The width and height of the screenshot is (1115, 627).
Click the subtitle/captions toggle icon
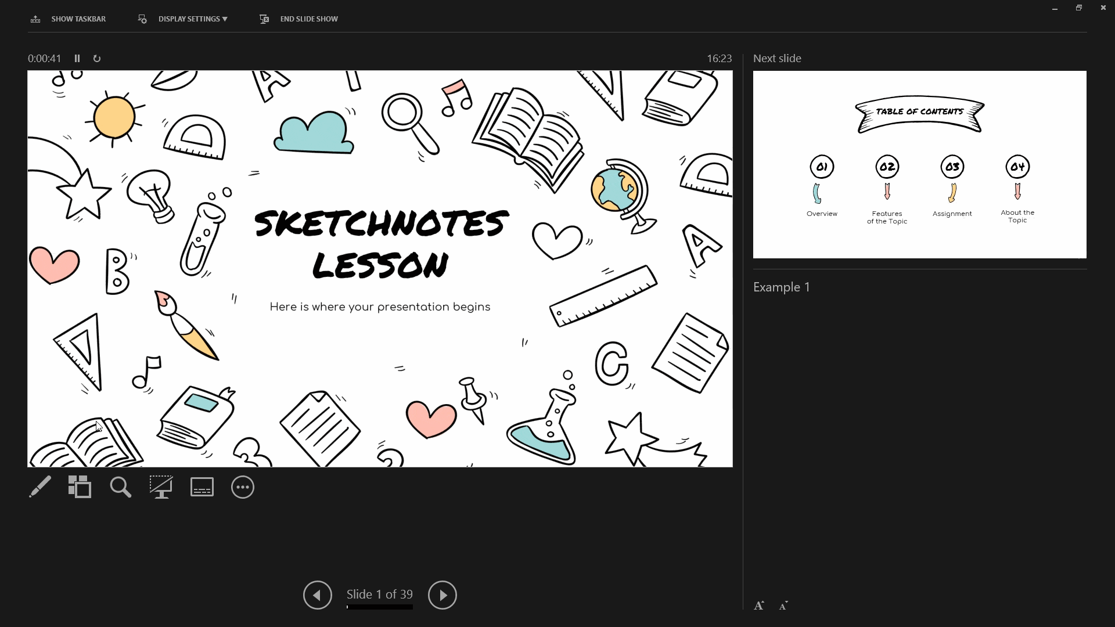(202, 487)
